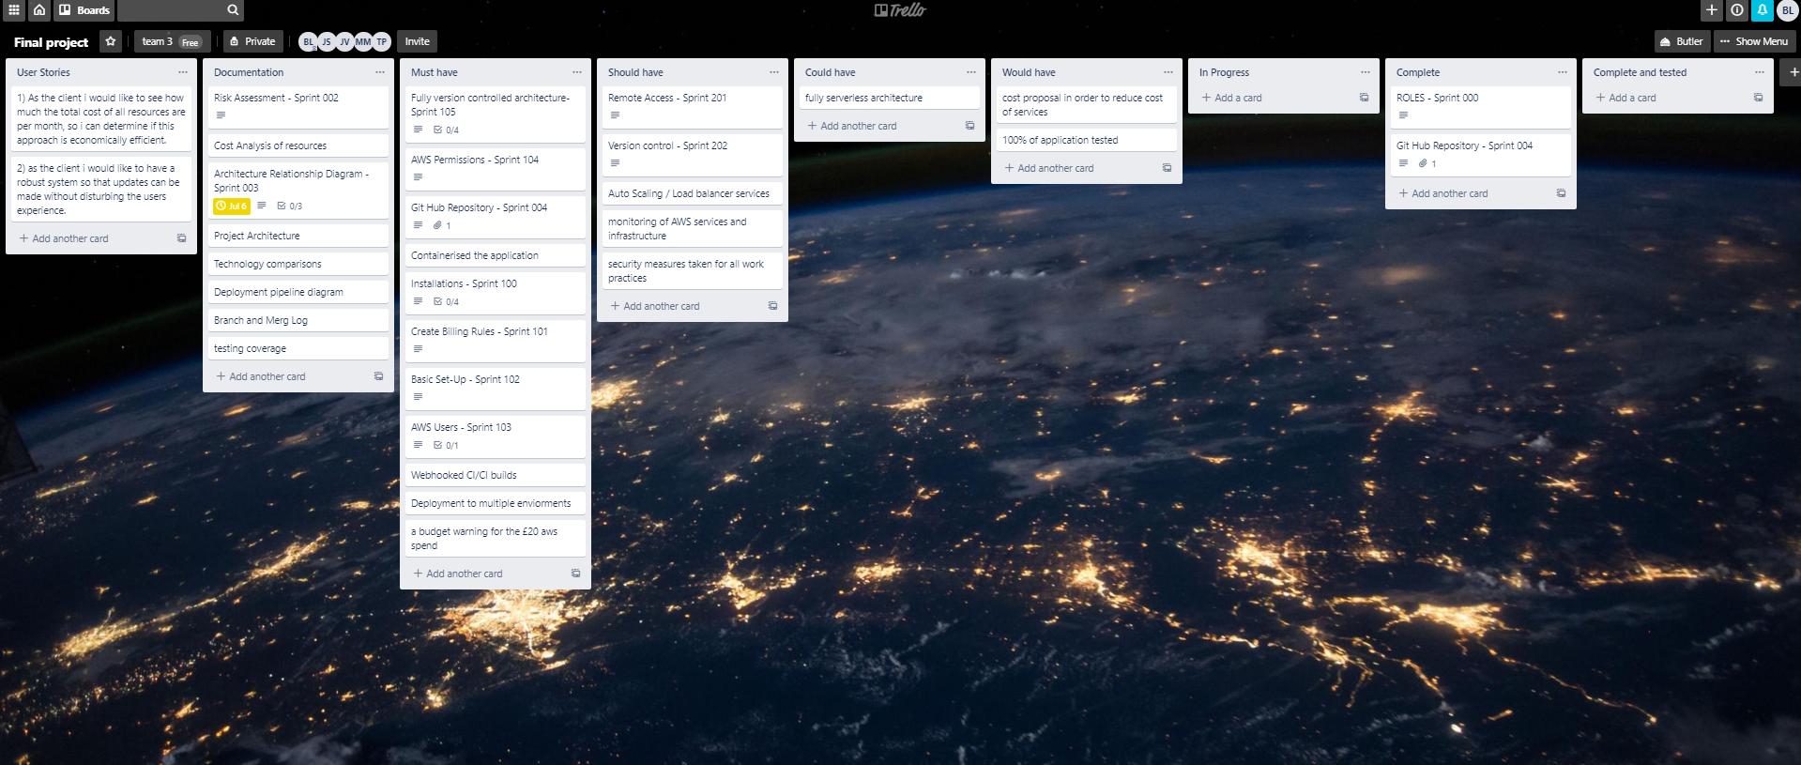This screenshot has height=765, width=1801.
Task: Click the Invite button
Action: point(418,41)
